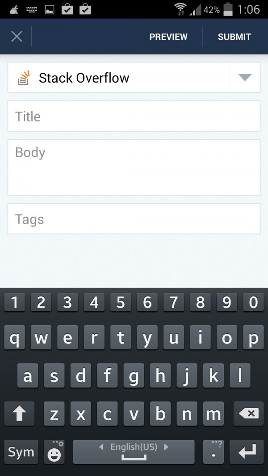The height and width of the screenshot is (476, 268).
Task: Tap the period punctuation key
Action: 214,452
